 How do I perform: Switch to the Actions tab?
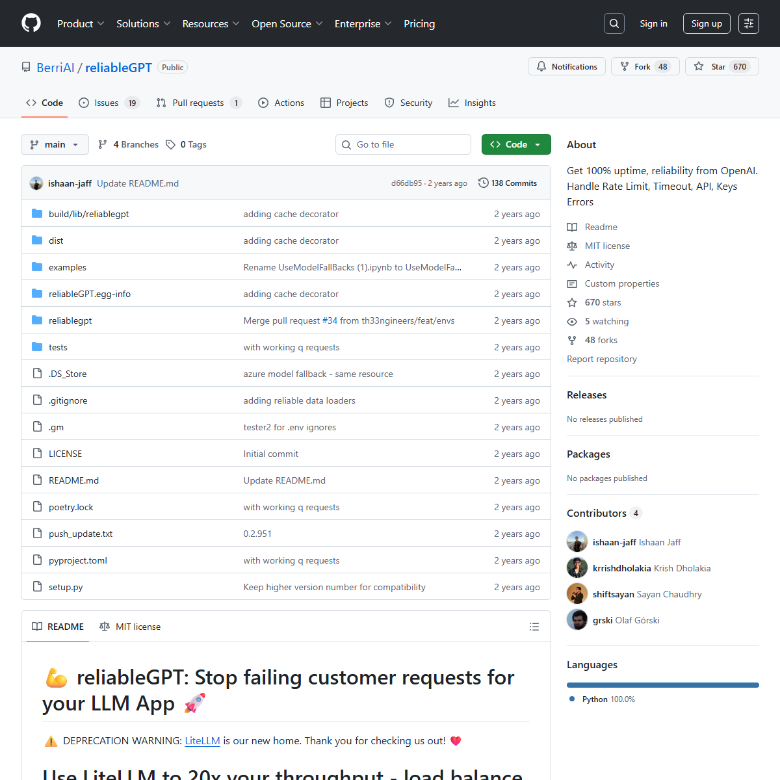(x=281, y=103)
